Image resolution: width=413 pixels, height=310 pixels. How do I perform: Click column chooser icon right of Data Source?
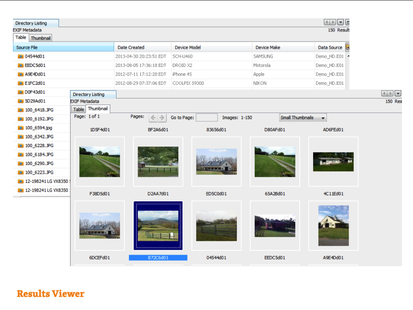pyautogui.click(x=347, y=47)
